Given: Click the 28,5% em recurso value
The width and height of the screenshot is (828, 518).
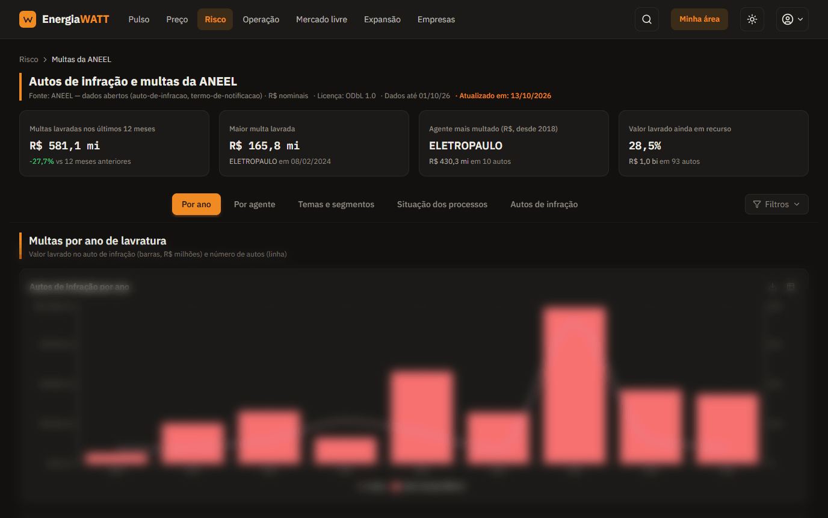Looking at the screenshot, I should point(645,145).
